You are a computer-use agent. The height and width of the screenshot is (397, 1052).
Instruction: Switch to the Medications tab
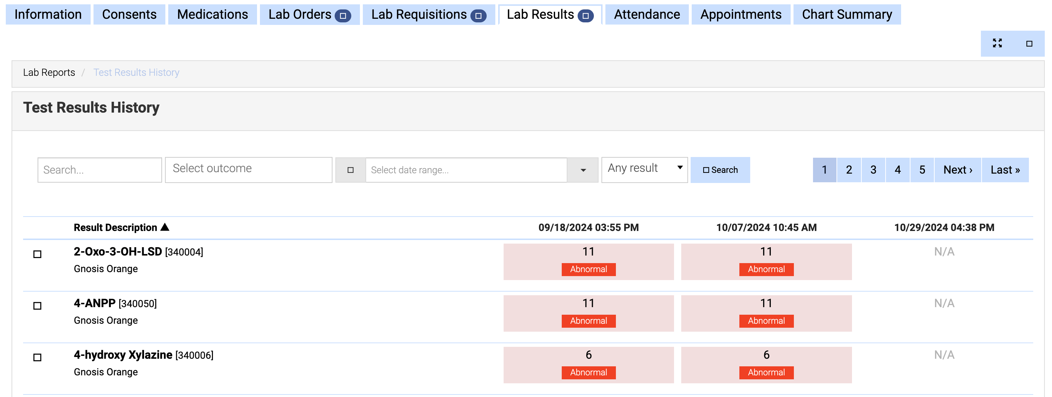212,14
